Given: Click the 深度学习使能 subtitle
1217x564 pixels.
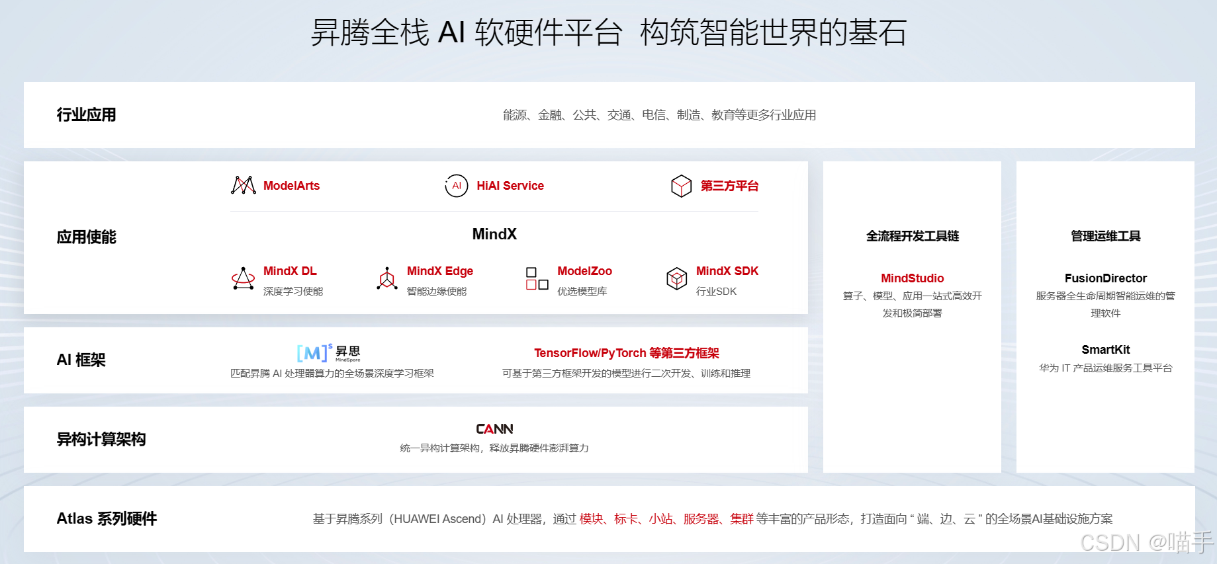Looking at the screenshot, I should coord(293,292).
